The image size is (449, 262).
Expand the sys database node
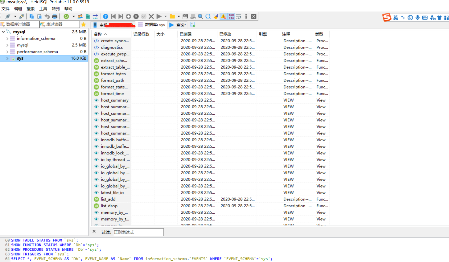click(7, 58)
